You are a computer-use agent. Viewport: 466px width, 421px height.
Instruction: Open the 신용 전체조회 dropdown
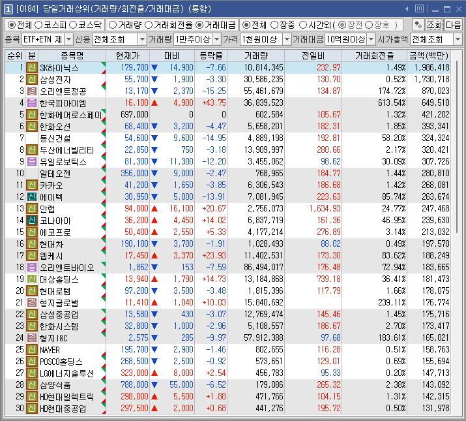coord(142,39)
